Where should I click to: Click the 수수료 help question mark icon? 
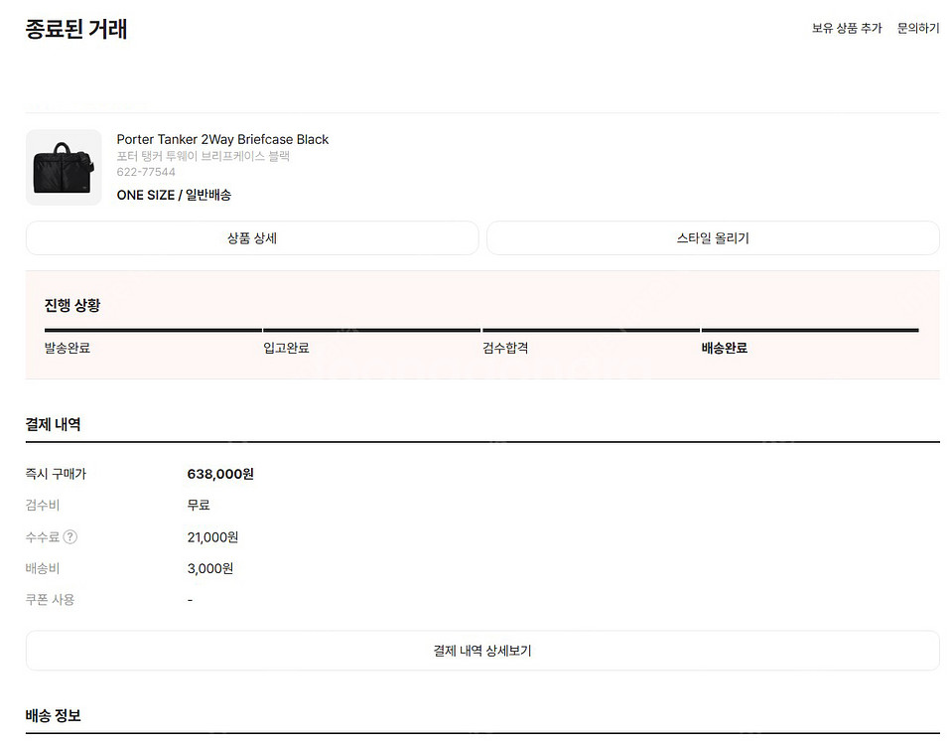point(70,537)
